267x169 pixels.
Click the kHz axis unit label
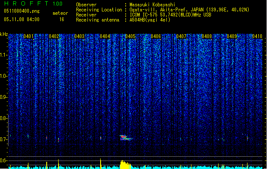(4, 34)
